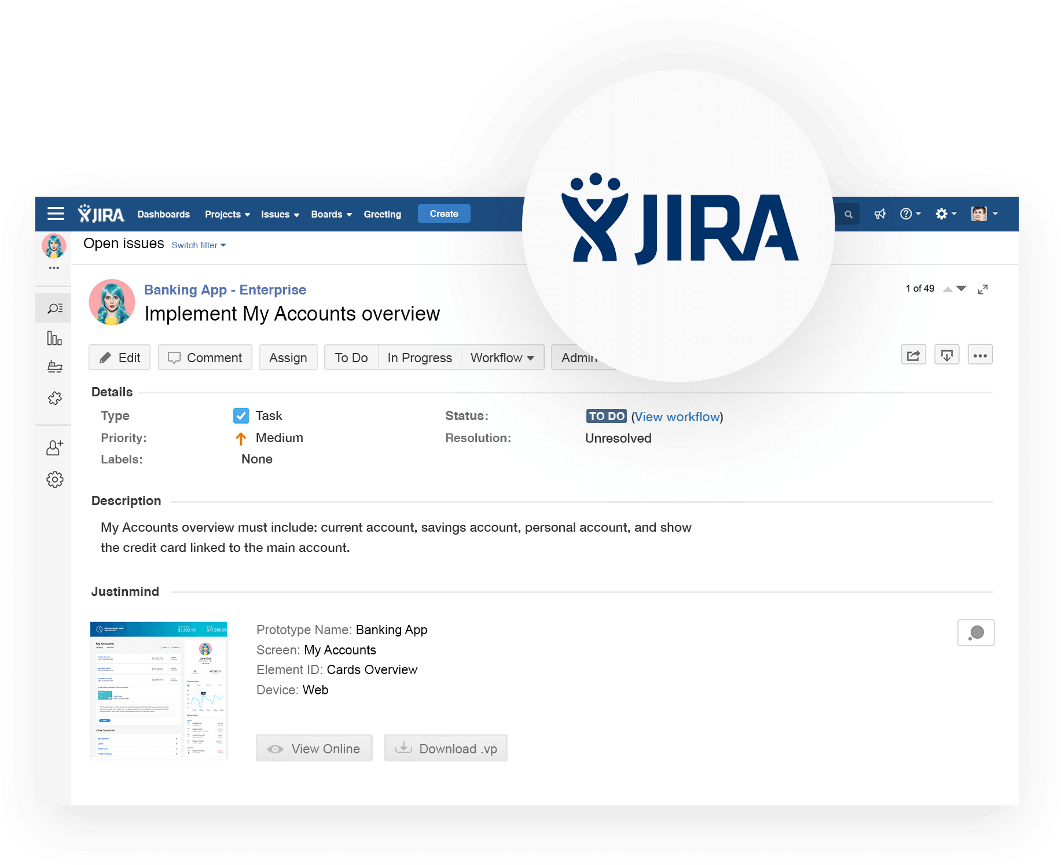Viewport: 1061px width, 865px height.
Task: Click the orange Medium priority arrow icon
Action: [x=241, y=439]
